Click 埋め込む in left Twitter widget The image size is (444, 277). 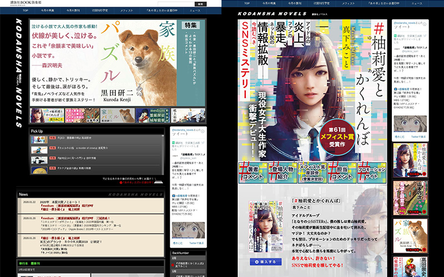click(x=178, y=243)
